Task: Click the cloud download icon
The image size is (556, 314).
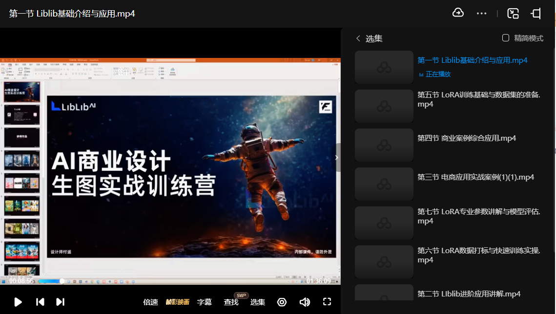Action: (458, 13)
